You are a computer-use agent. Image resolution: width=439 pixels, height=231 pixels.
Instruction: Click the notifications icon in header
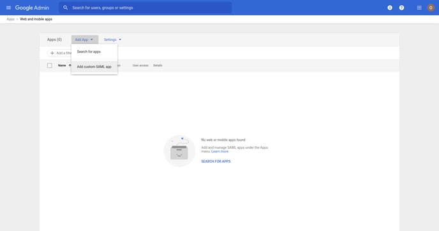tap(390, 8)
